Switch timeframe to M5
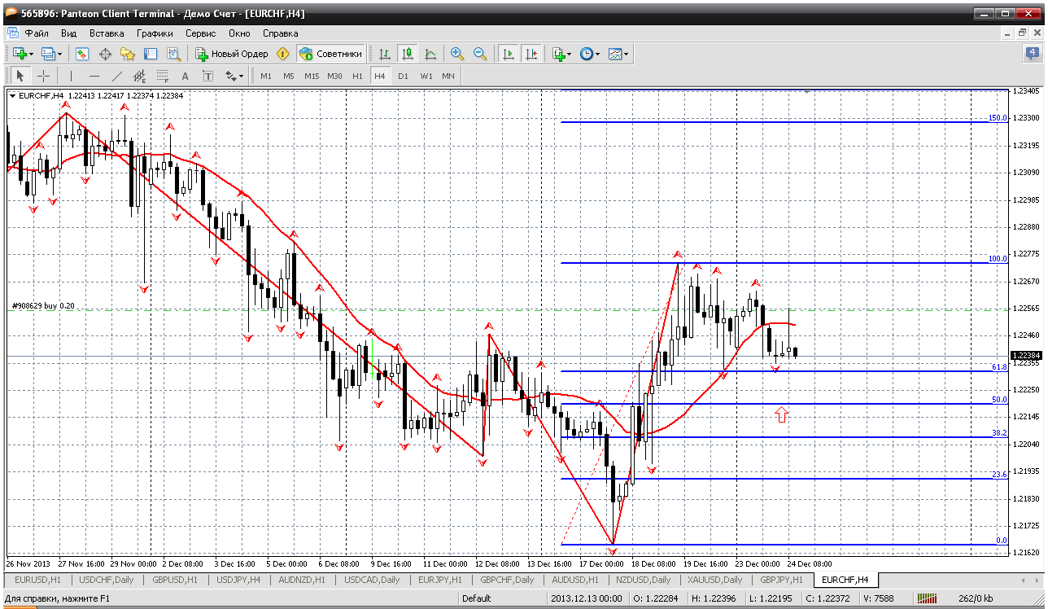The width and height of the screenshot is (1048, 609). pyautogui.click(x=289, y=76)
